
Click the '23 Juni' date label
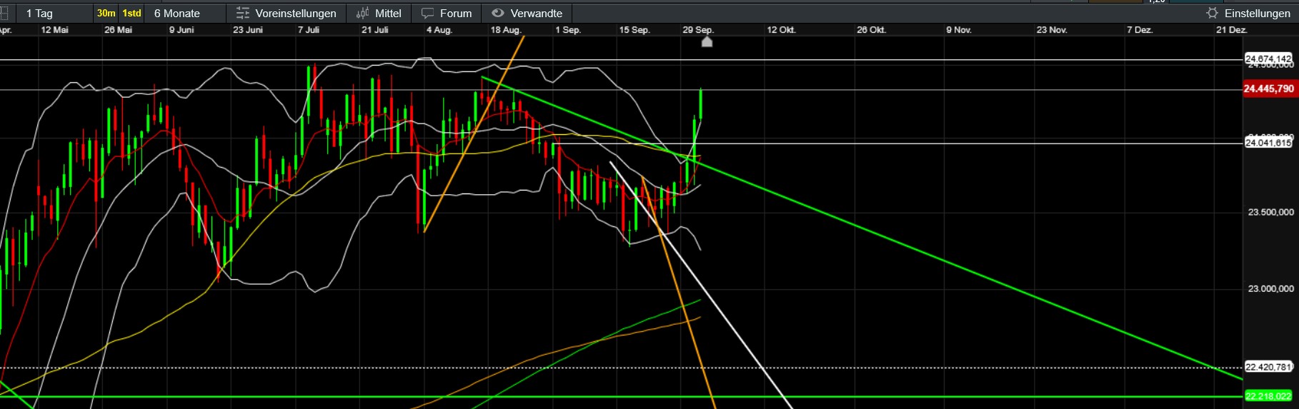click(x=248, y=30)
